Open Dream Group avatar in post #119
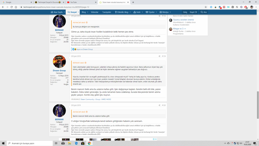 pos(59,62)
